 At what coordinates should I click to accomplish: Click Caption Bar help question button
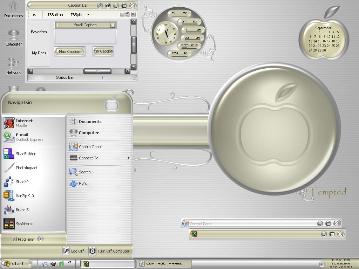[x=100, y=6]
